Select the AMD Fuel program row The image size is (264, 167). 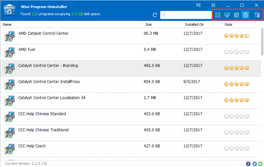click(x=130, y=52)
